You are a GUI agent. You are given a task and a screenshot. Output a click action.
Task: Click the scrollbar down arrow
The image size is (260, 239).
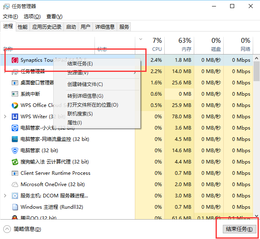[256, 216]
